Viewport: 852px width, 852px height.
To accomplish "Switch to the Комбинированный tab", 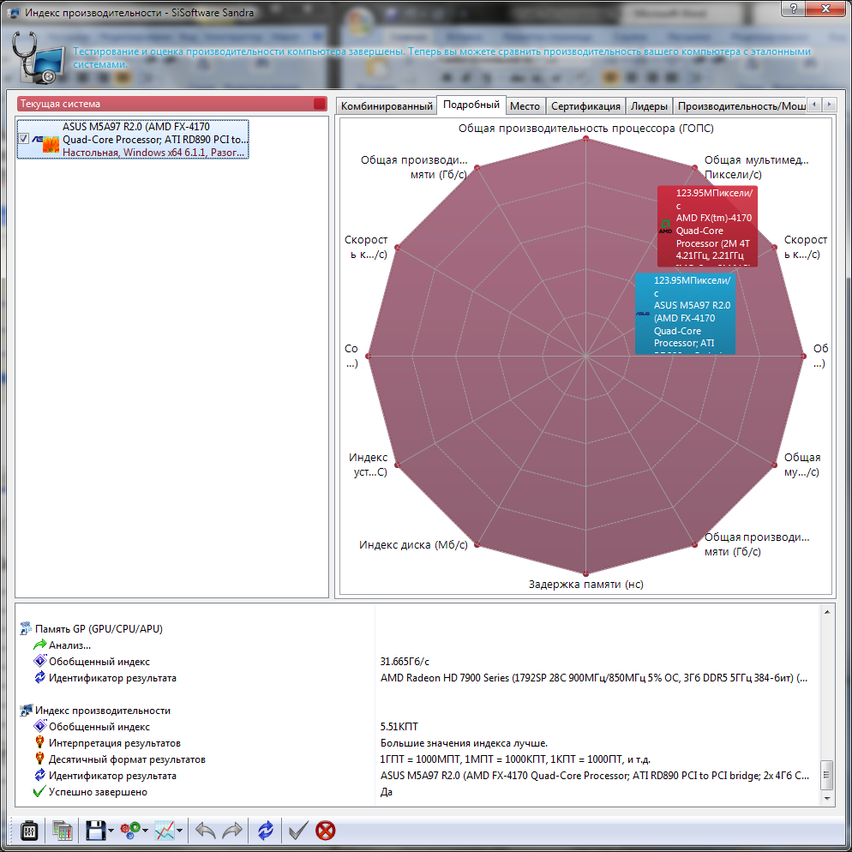I will coord(387,106).
